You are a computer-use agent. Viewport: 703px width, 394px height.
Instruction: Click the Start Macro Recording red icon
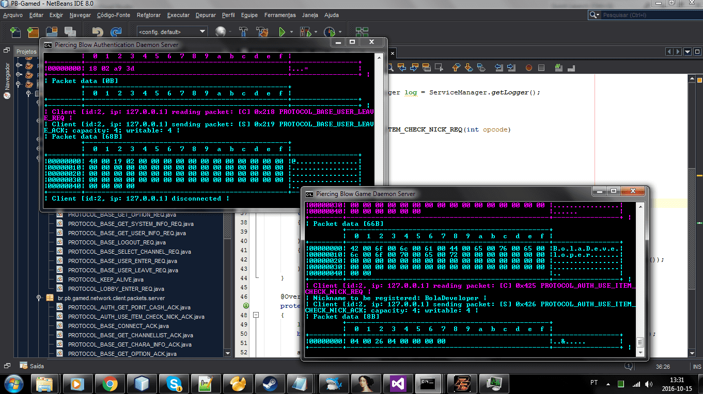tap(529, 68)
